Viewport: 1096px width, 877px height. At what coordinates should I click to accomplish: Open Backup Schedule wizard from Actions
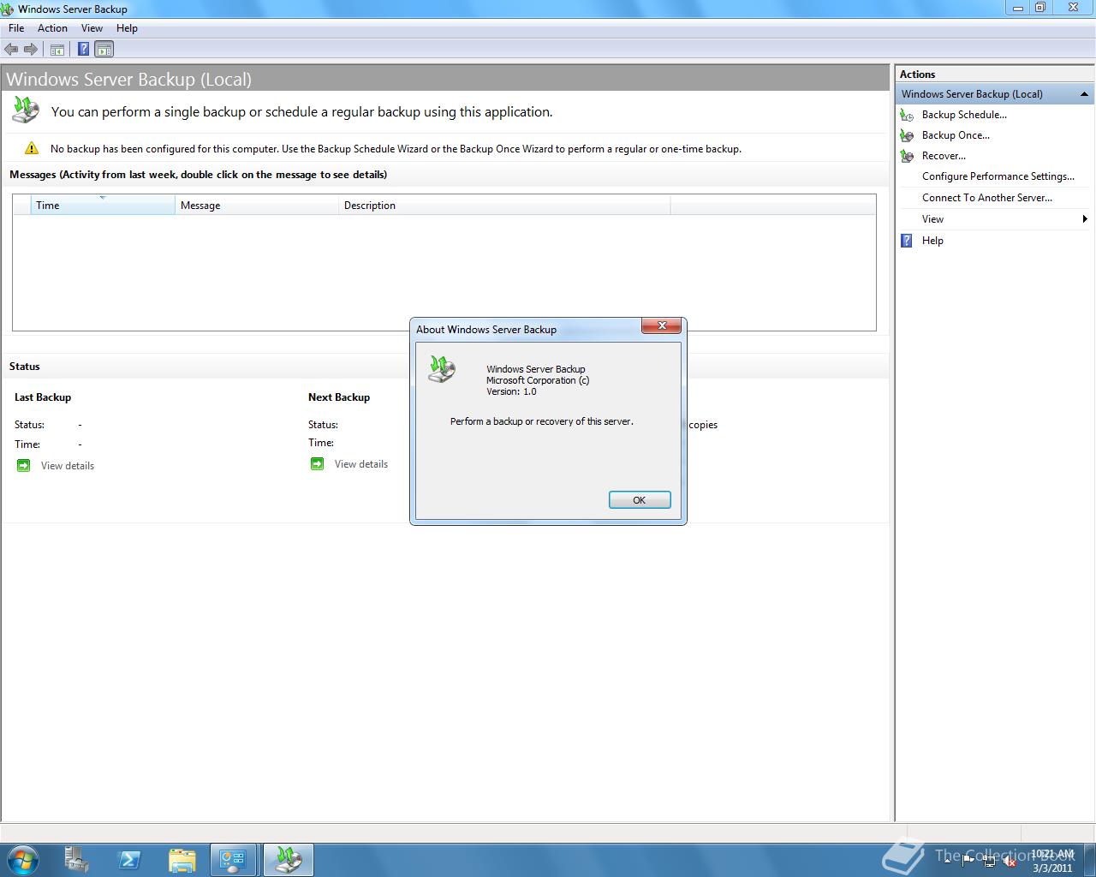(x=964, y=115)
